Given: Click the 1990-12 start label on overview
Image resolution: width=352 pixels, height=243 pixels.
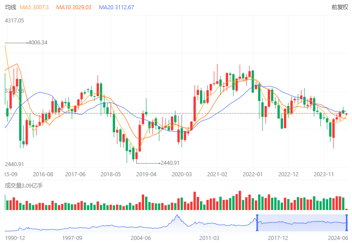Looking at the screenshot, I should tap(15, 238).
